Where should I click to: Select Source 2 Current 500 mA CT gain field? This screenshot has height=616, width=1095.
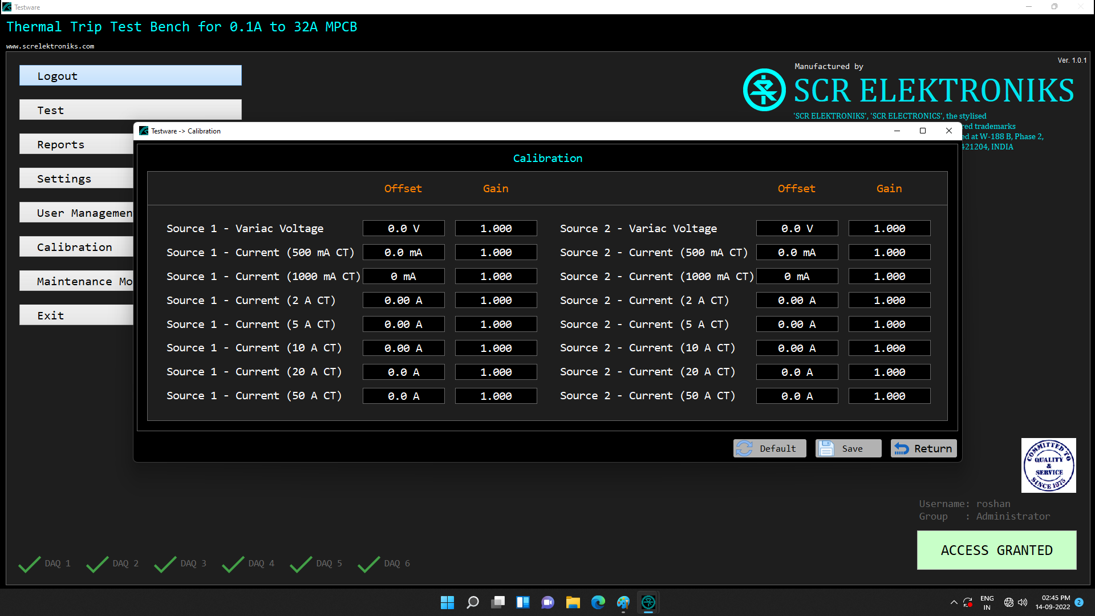point(889,252)
